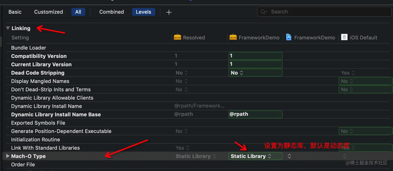Click Mach-O Type project-level stepper arrows
Image resolution: width=393 pixels, height=171 pixels.
[x=289, y=156]
